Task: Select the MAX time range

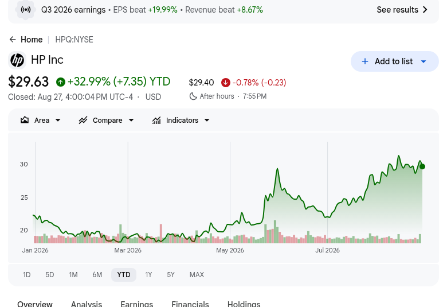Action: 197,275
